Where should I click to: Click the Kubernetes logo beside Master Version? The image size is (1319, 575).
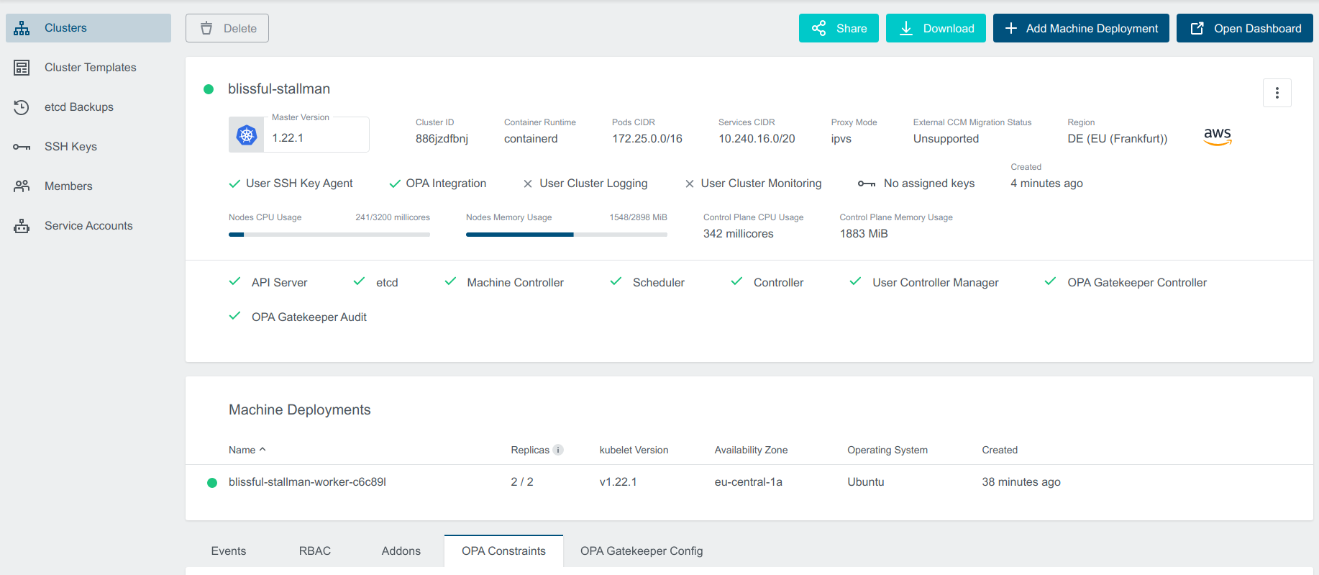(x=247, y=135)
